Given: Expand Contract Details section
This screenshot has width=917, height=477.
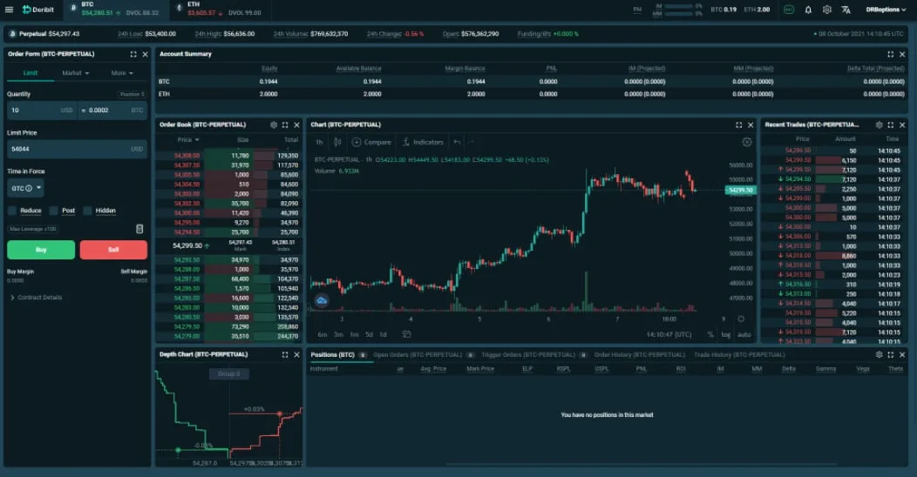Looking at the screenshot, I should click(x=37, y=298).
